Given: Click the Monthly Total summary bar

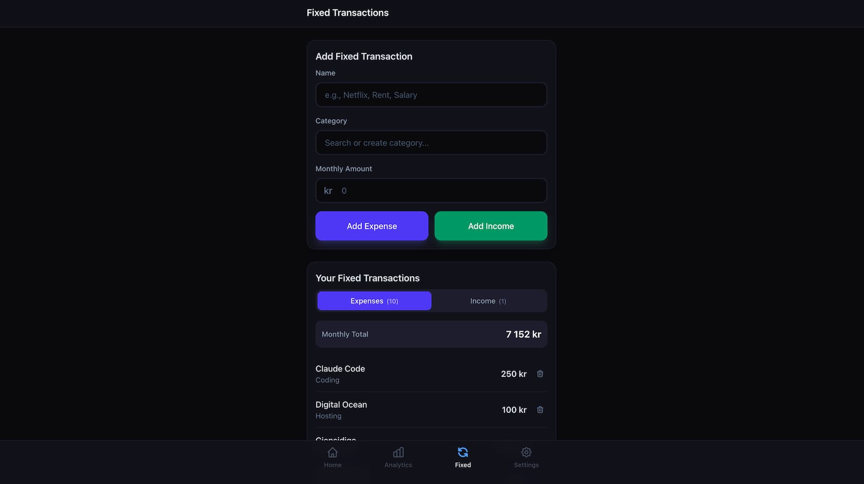Looking at the screenshot, I should [x=431, y=335].
